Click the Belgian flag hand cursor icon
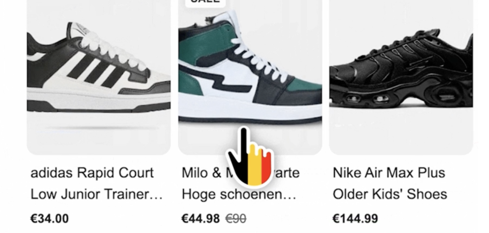 coord(250,157)
